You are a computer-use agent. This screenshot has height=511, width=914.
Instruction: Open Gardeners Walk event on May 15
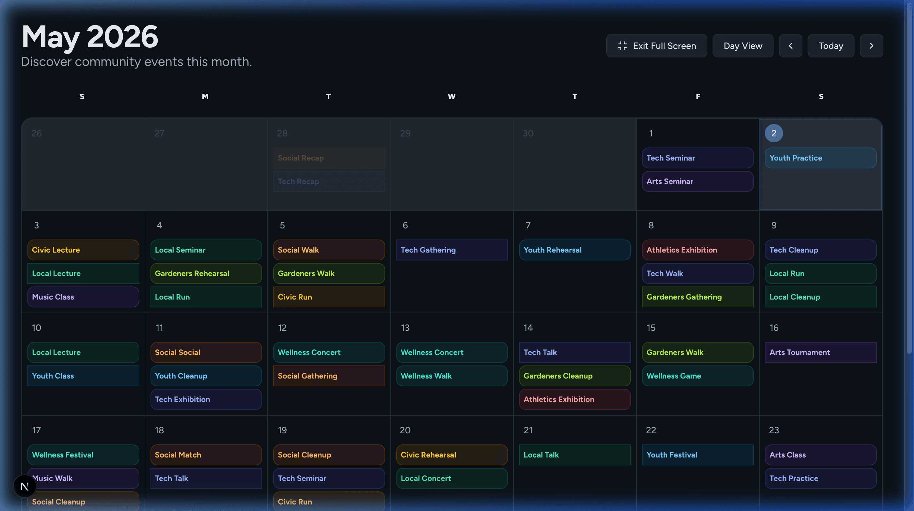click(x=697, y=352)
